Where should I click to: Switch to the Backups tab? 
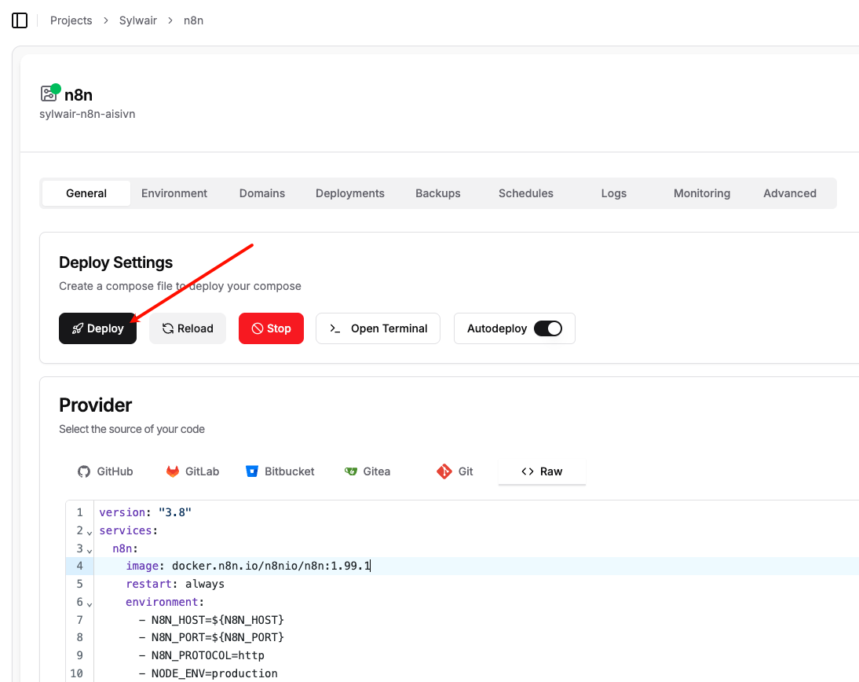click(x=437, y=193)
